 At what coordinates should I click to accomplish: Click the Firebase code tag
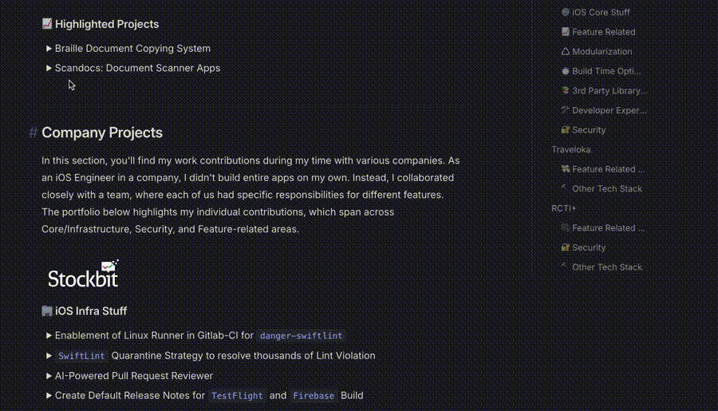coord(313,396)
